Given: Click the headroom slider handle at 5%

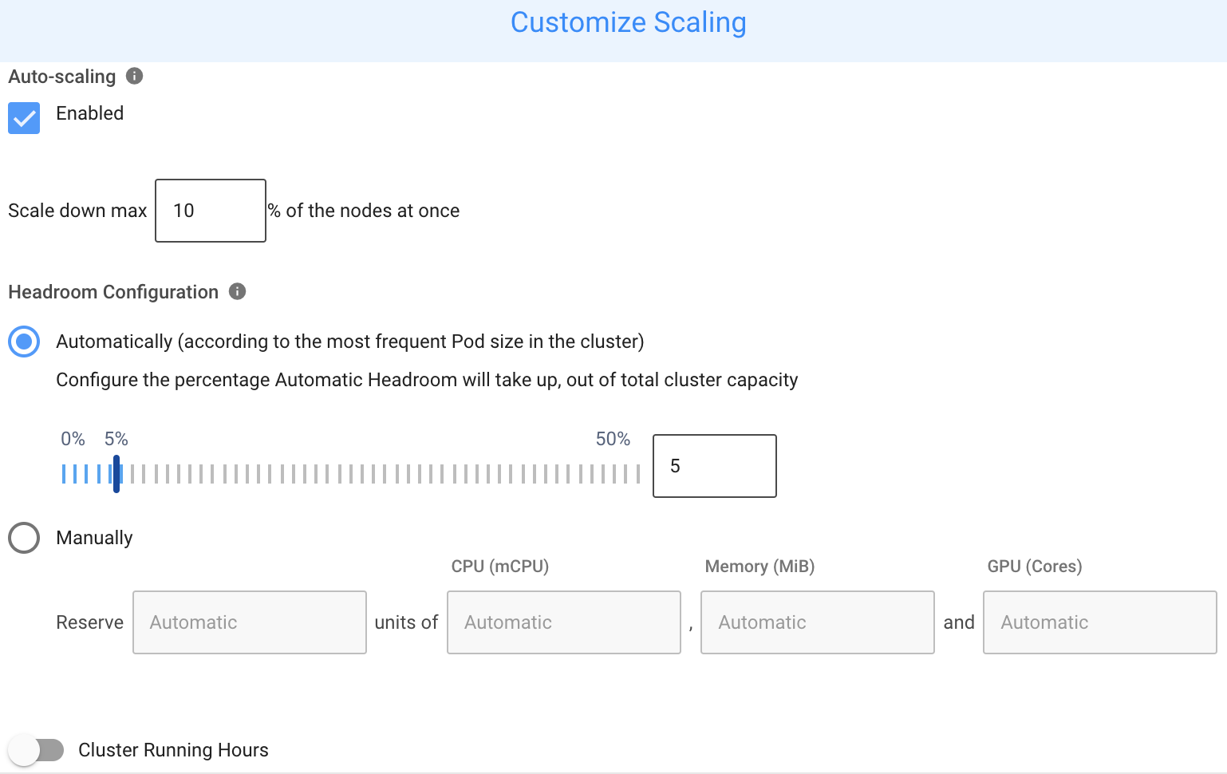Looking at the screenshot, I should [116, 474].
